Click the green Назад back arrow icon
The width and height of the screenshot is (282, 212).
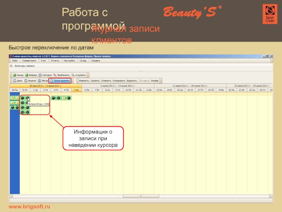click(14, 75)
